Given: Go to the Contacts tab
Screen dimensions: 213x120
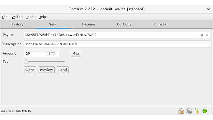Looking at the screenshot, I should (124, 24).
